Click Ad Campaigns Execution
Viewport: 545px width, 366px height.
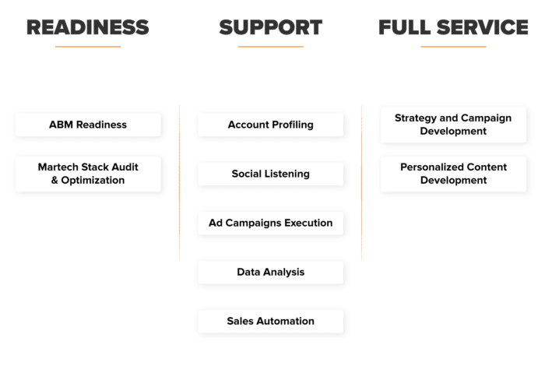(270, 223)
